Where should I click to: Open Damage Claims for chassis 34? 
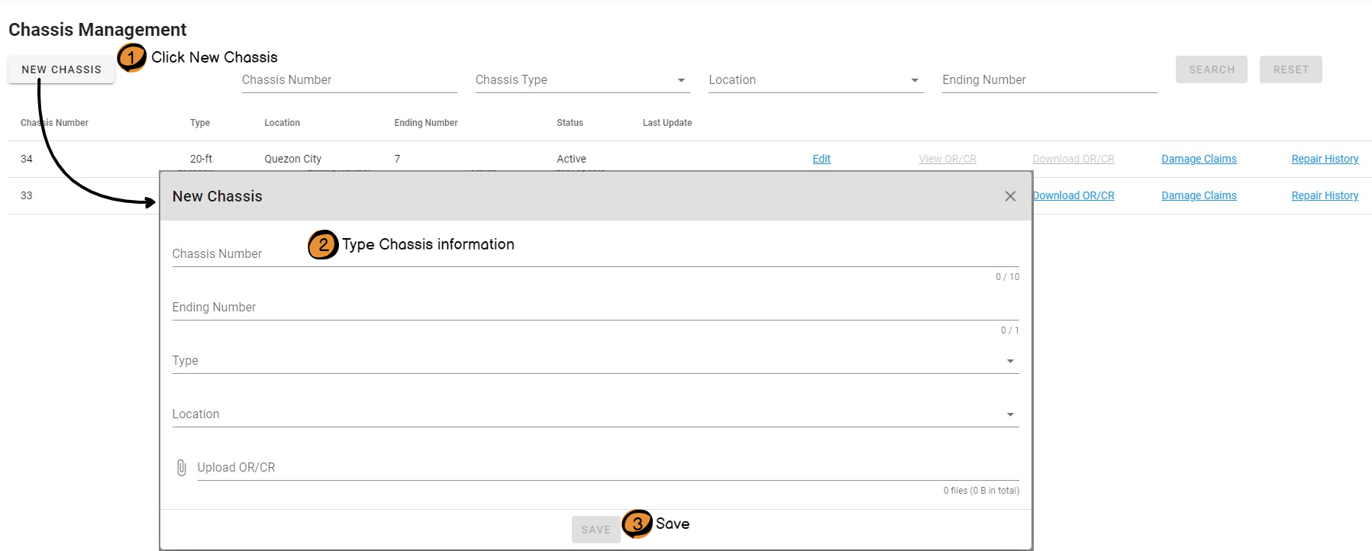point(1199,159)
